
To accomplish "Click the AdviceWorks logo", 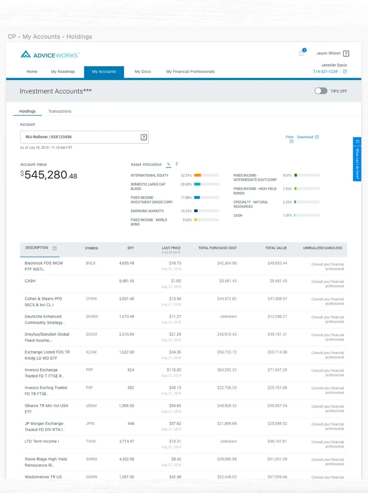I will click(x=50, y=55).
